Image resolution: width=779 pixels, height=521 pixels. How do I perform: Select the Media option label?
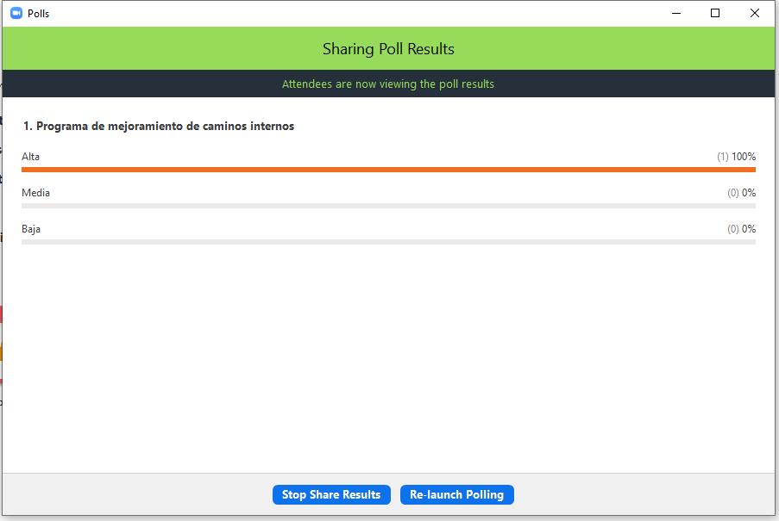[36, 193]
